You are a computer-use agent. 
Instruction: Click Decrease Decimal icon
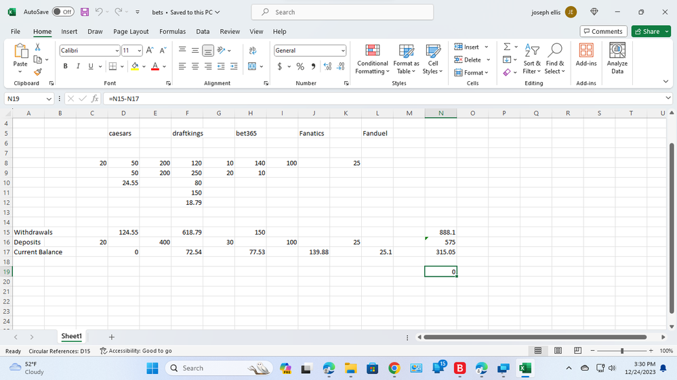click(x=341, y=66)
